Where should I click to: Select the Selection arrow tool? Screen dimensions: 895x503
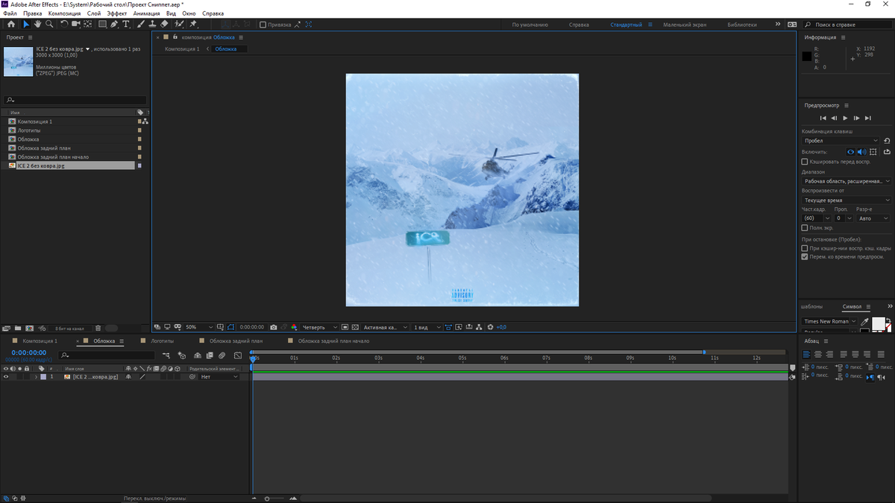coord(25,24)
